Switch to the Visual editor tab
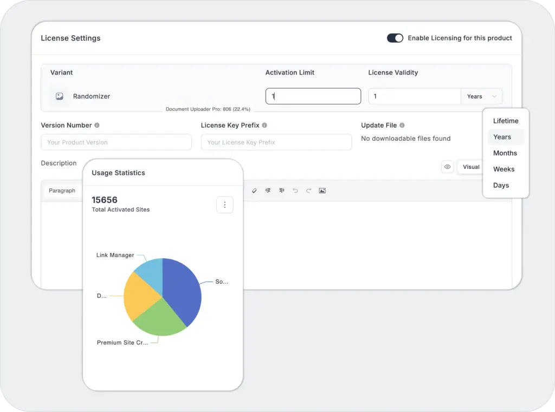Viewport: 555px width, 412px height. tap(470, 167)
